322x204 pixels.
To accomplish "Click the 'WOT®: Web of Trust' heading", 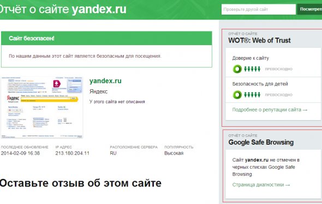I will (x=259, y=40).
